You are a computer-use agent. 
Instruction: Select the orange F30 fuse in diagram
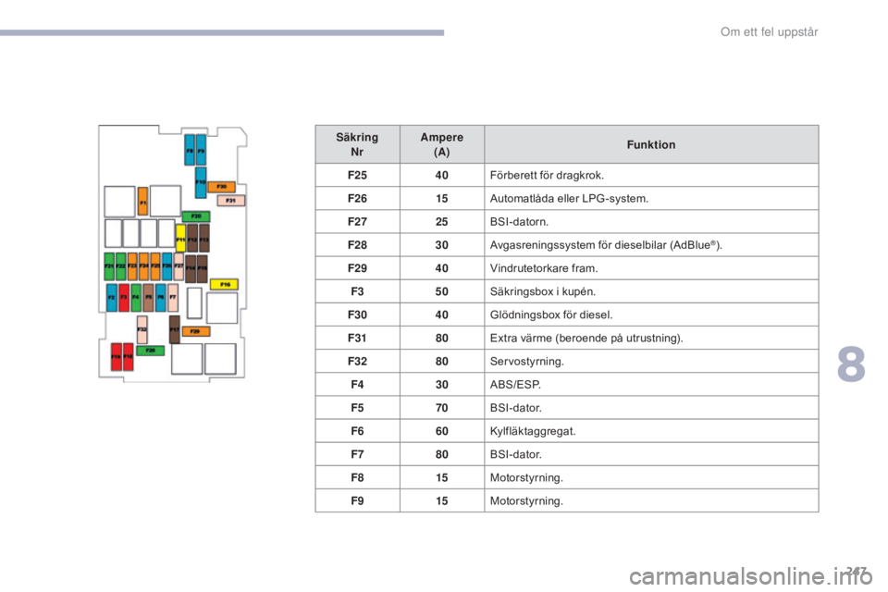[221, 186]
